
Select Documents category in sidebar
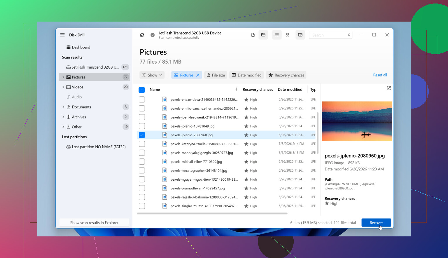click(94, 107)
